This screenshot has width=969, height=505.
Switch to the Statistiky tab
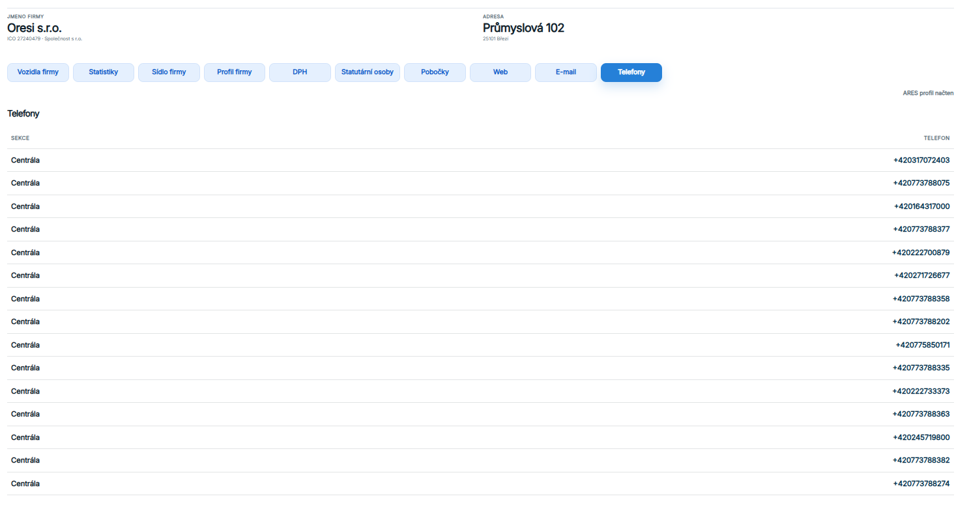point(104,72)
